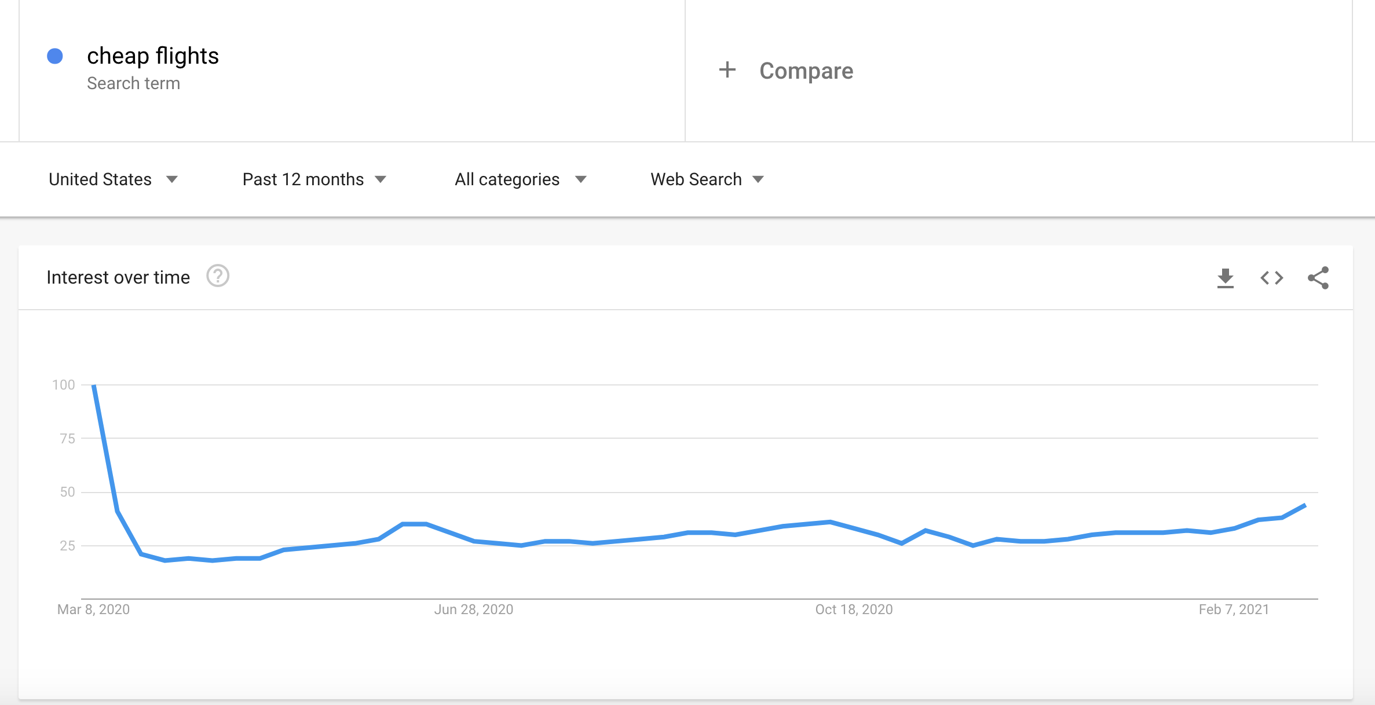
Task: Click the Compare text button
Action: pyautogui.click(x=806, y=70)
